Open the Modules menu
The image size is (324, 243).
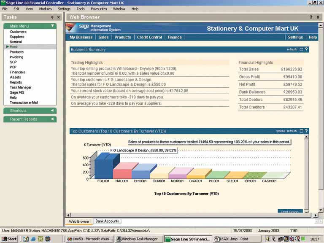pyautogui.click(x=46, y=9)
